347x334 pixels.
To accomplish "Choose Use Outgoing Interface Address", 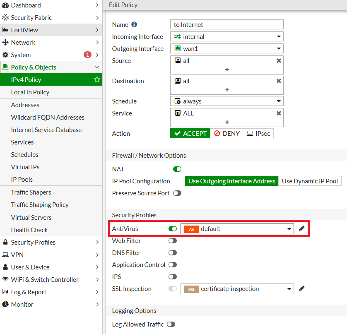I will pyautogui.click(x=231, y=181).
